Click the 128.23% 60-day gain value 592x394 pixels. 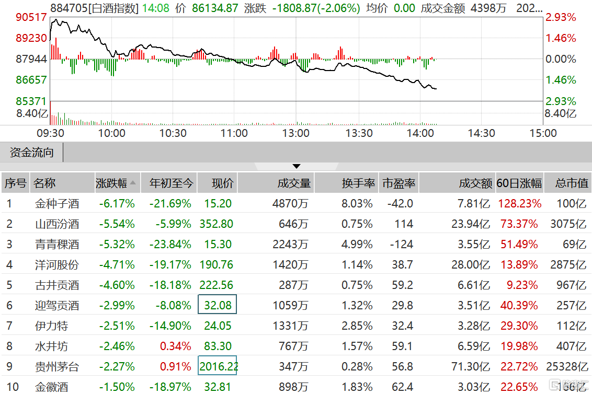[519, 203]
